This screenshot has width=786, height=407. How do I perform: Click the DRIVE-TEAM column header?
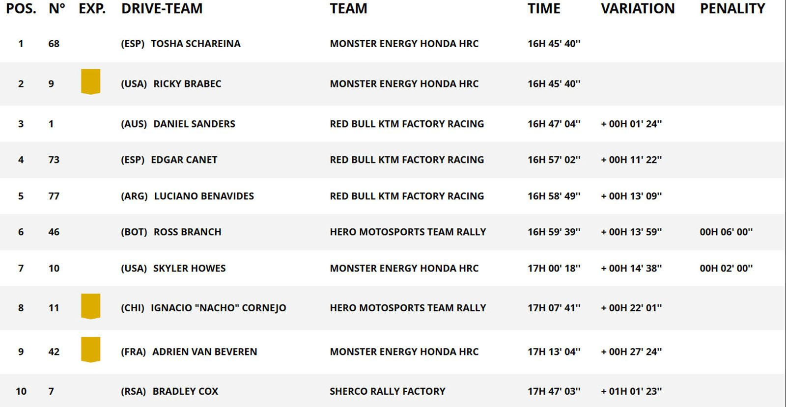[x=162, y=9]
